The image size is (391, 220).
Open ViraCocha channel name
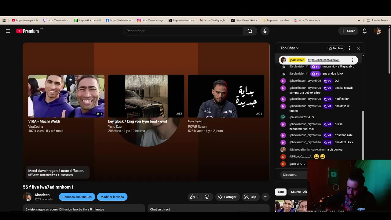click(36, 127)
